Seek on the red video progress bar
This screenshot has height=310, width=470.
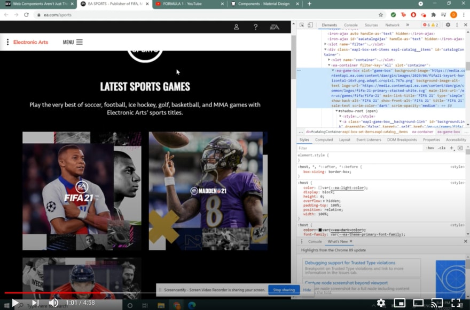(x=52, y=292)
